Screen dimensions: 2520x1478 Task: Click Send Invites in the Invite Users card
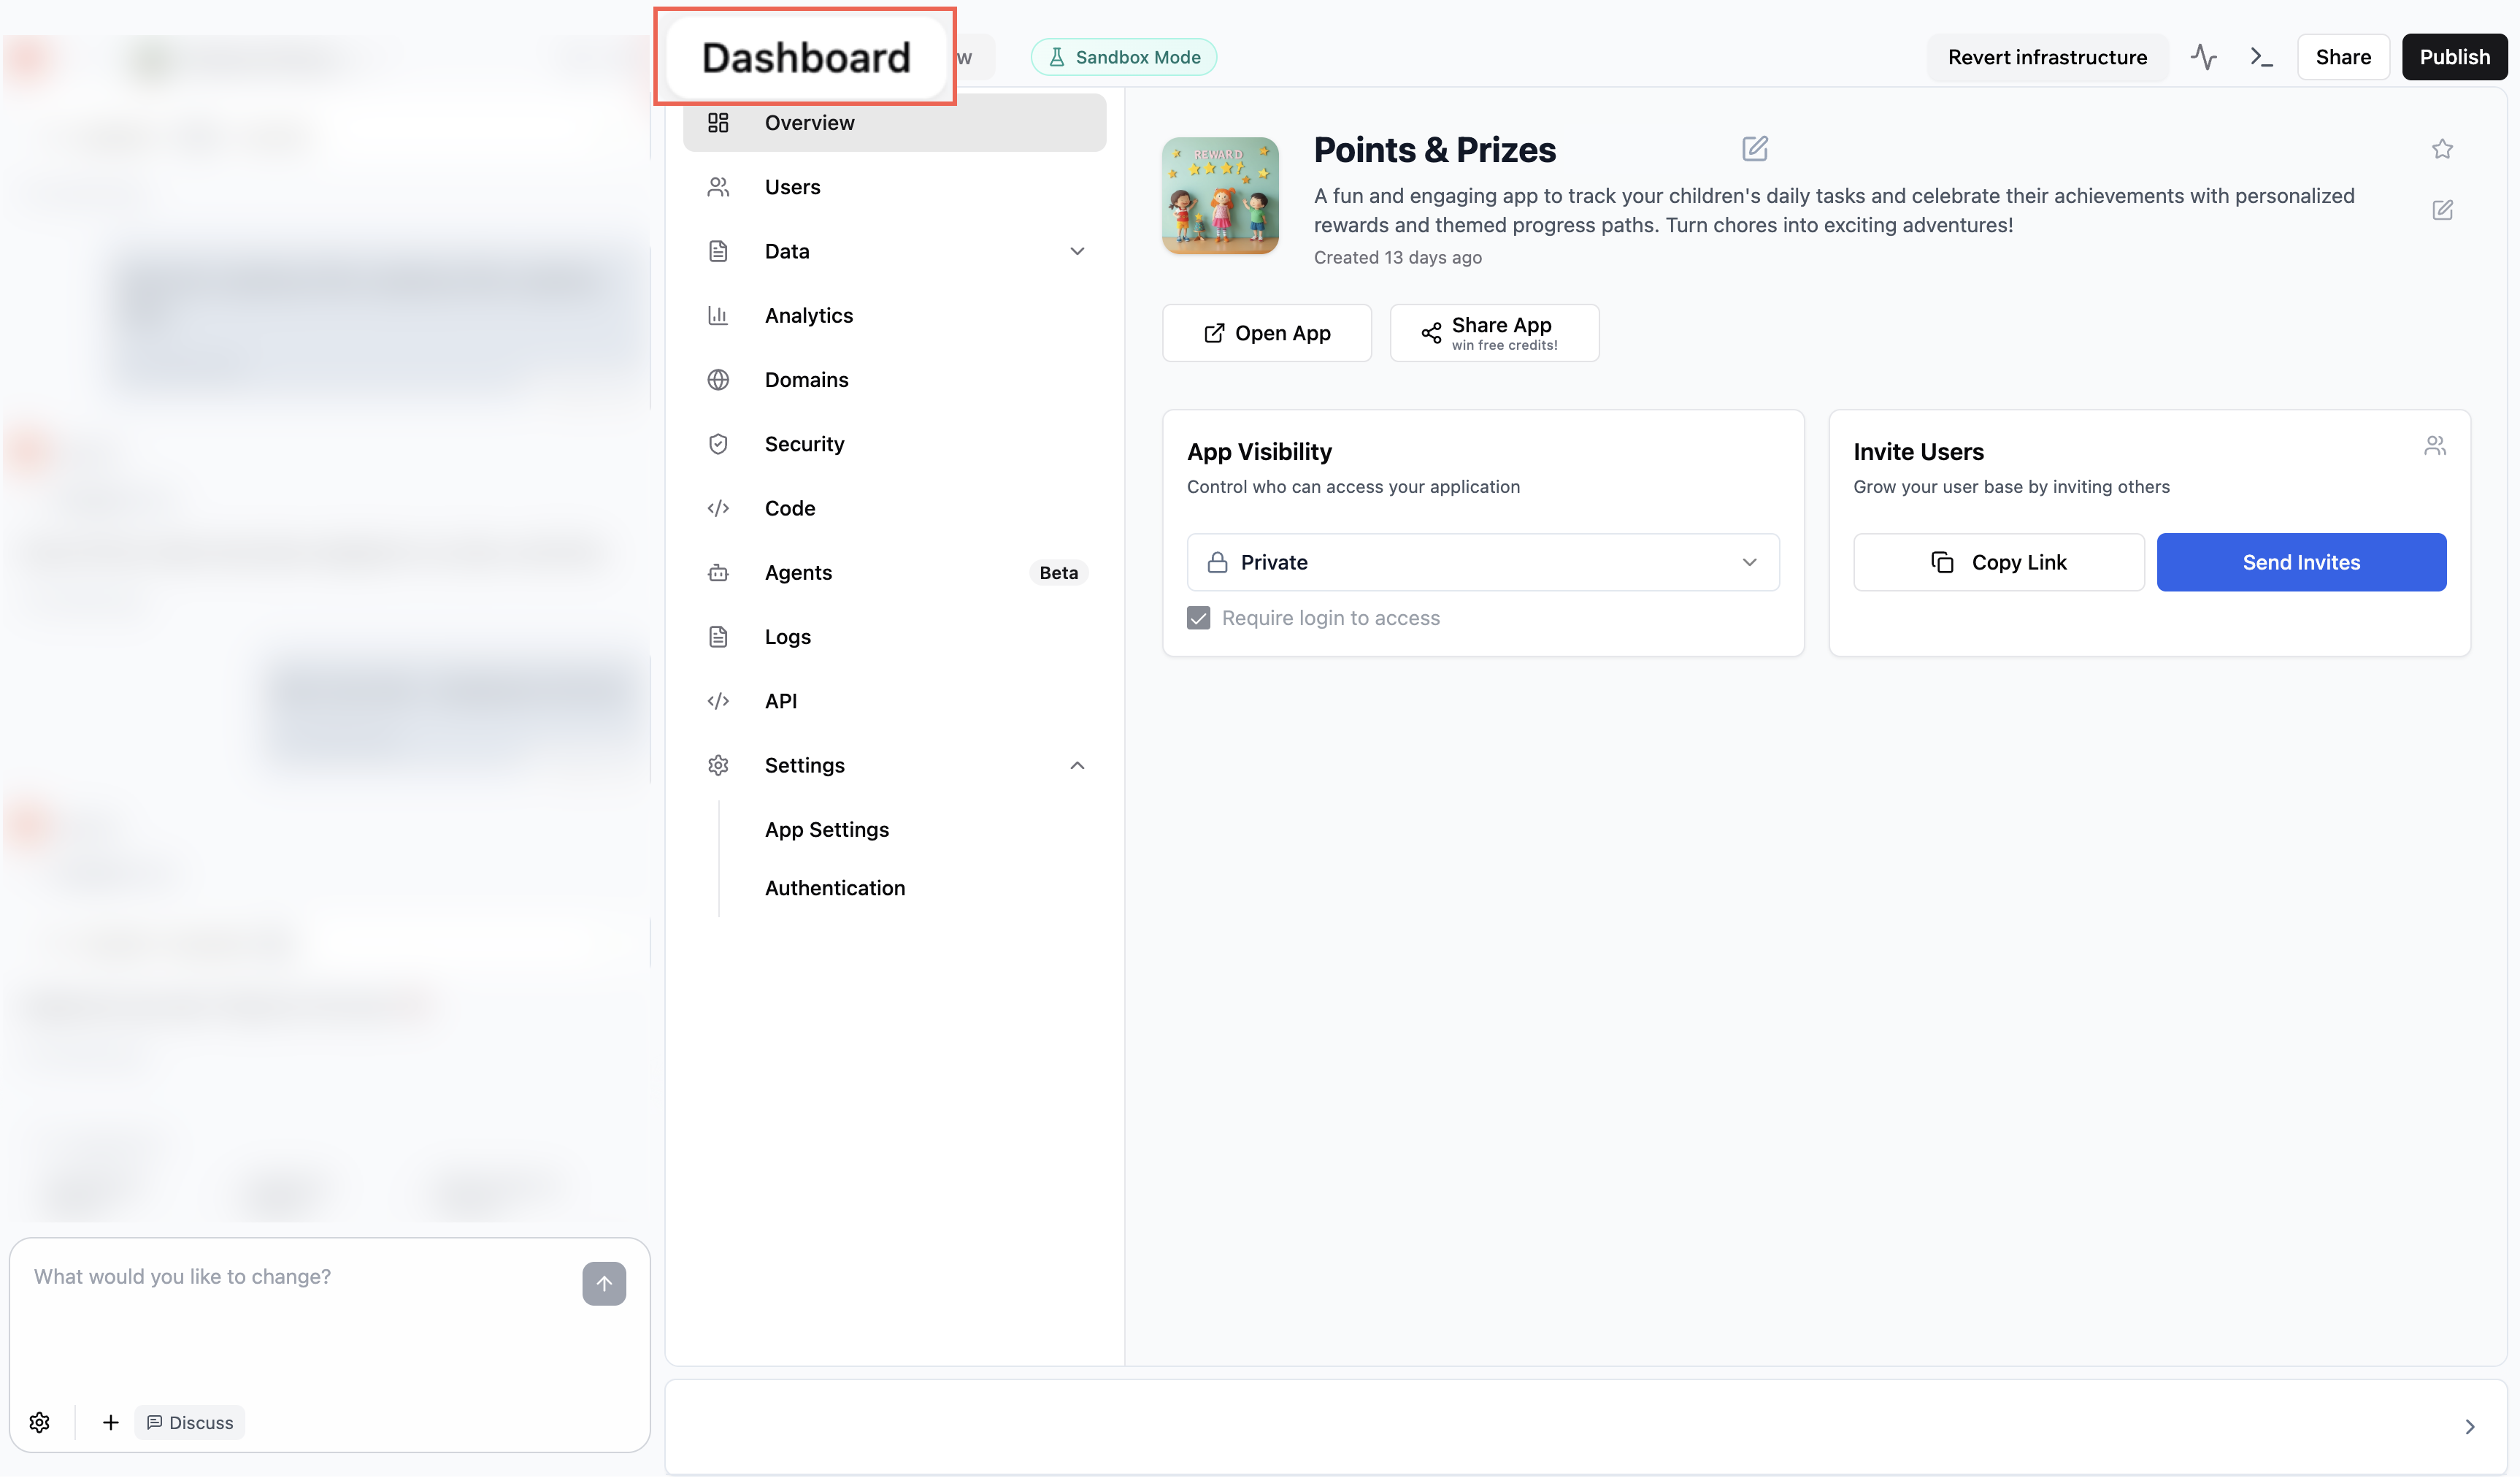[x=2301, y=562]
